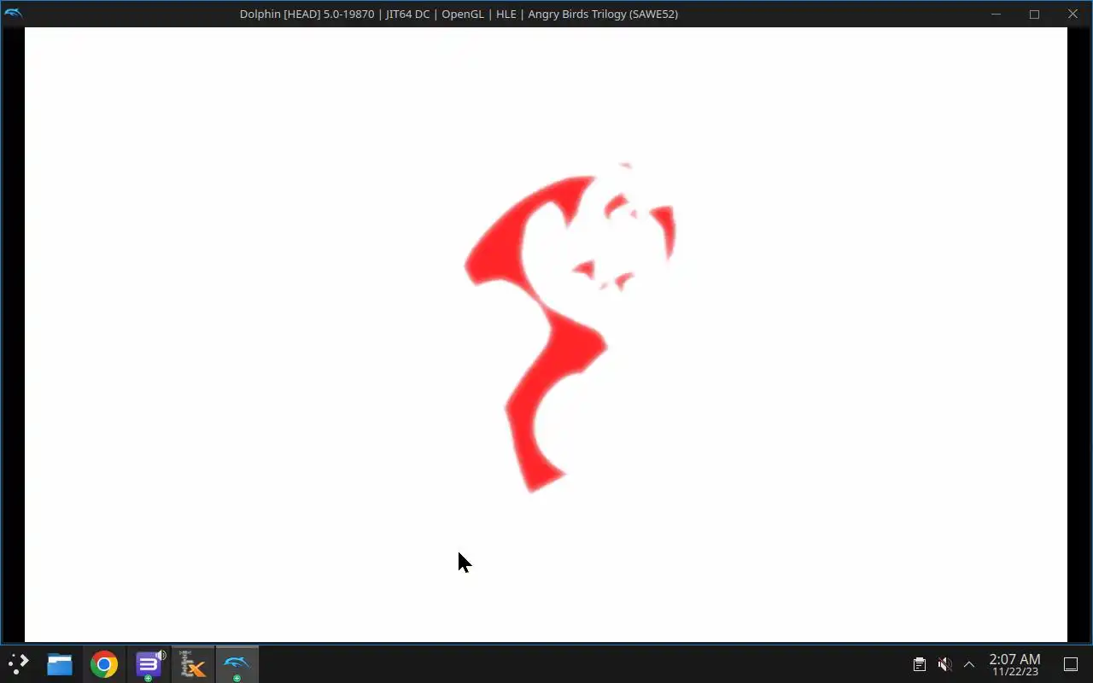
Task: Click the Dolphin window title text
Action: (x=459, y=14)
